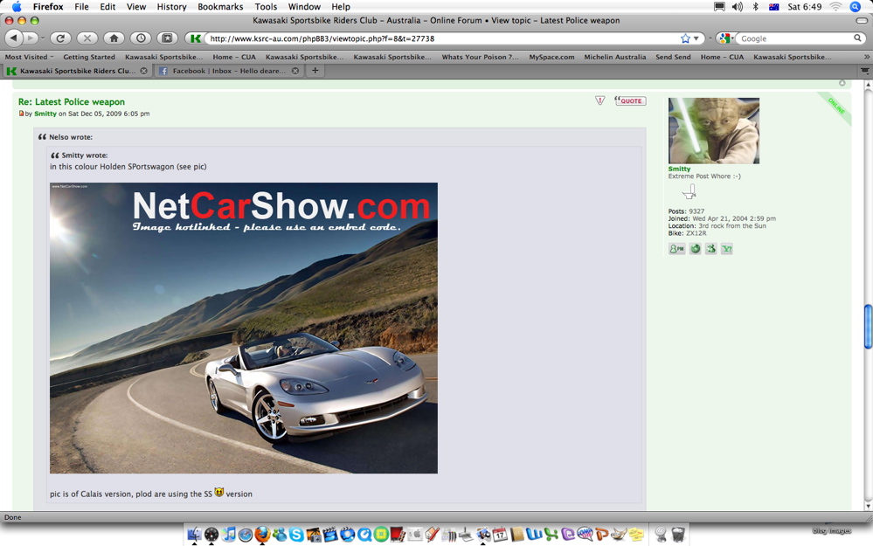Go to the Home page icon
The height and width of the screenshot is (546, 873).
coord(114,38)
